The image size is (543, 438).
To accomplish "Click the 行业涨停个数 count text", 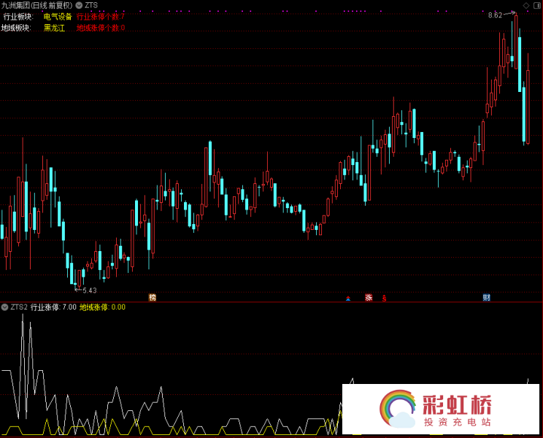I will coord(101,16).
